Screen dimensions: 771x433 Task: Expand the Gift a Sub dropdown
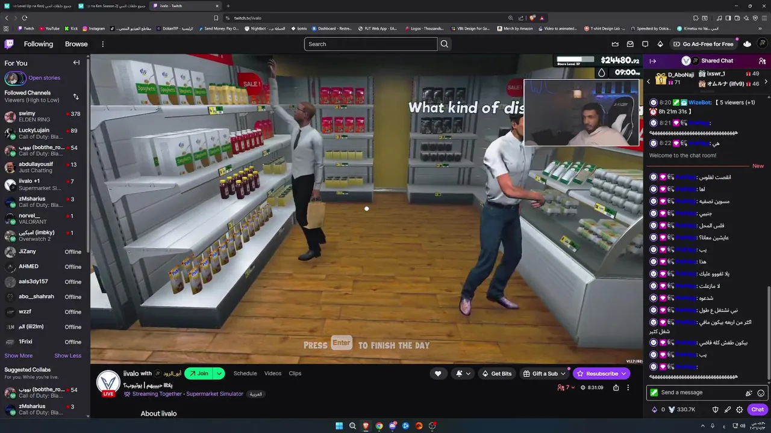(563, 373)
